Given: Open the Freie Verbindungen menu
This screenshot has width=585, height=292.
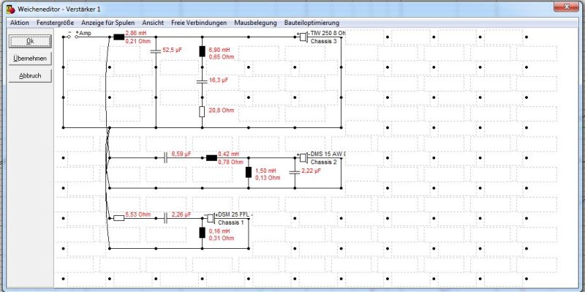Looking at the screenshot, I should [199, 23].
